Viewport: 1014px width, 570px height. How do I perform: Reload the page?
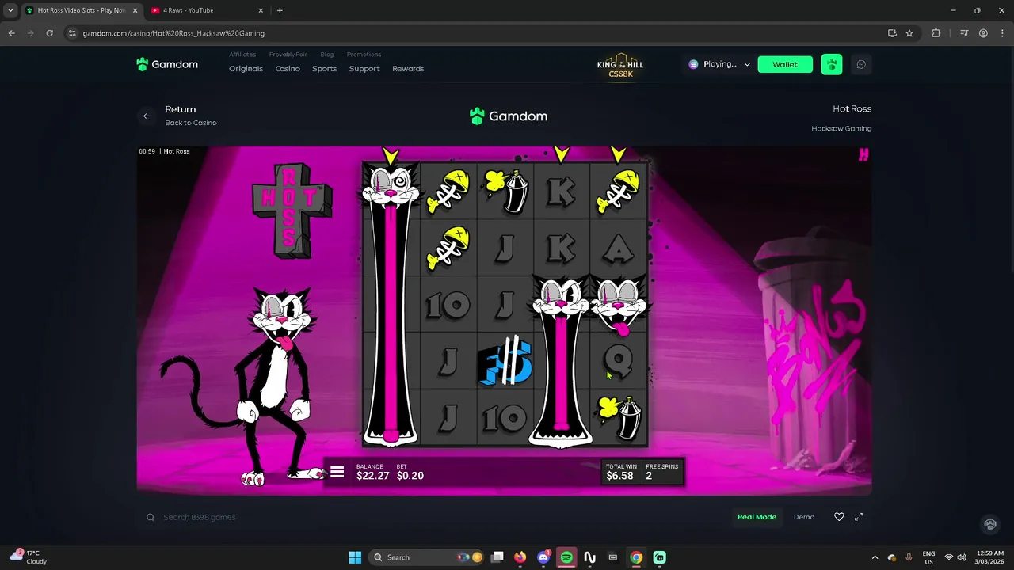click(49, 33)
